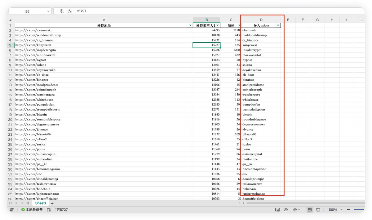Screen dimensions: 372x220
Task: Click the 本地备份开 status label
Action: click(34, 210)
